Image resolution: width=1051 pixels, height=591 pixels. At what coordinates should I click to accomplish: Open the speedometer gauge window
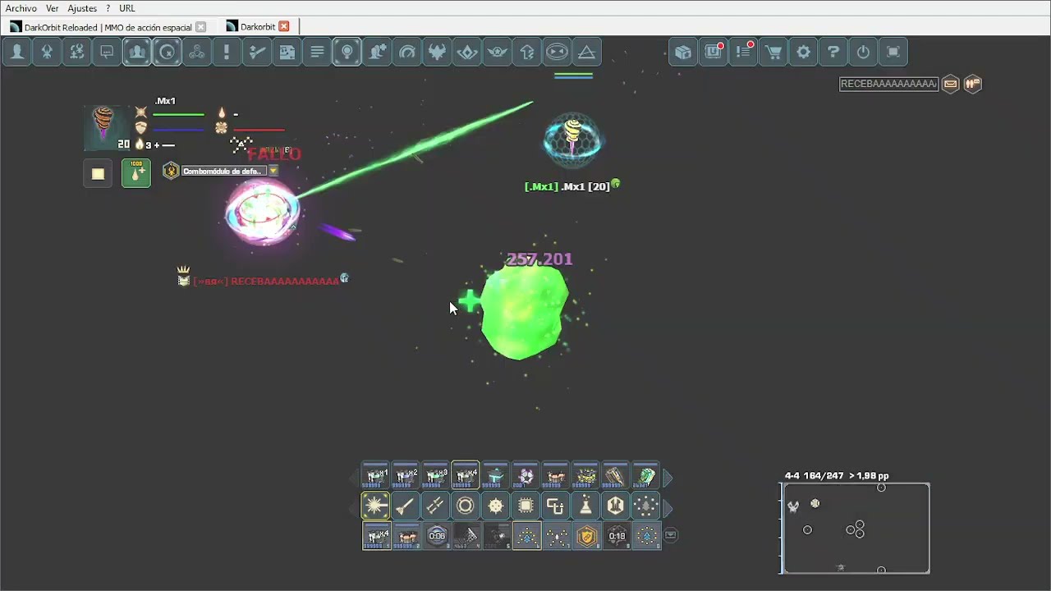pyautogui.click(x=407, y=52)
